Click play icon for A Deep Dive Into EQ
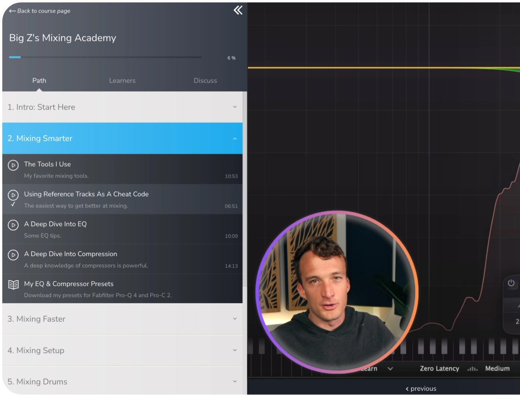520x397 pixels. coord(13,225)
